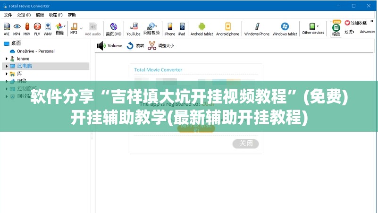The width and height of the screenshot is (378, 213).
Task: Click the 关闭 button in dialog
Action: (x=246, y=144)
